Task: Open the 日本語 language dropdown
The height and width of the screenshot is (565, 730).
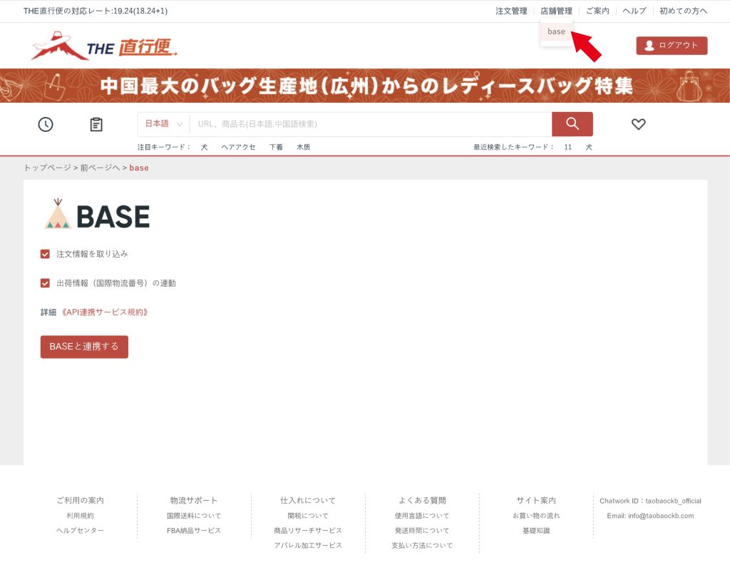Action: click(x=163, y=124)
